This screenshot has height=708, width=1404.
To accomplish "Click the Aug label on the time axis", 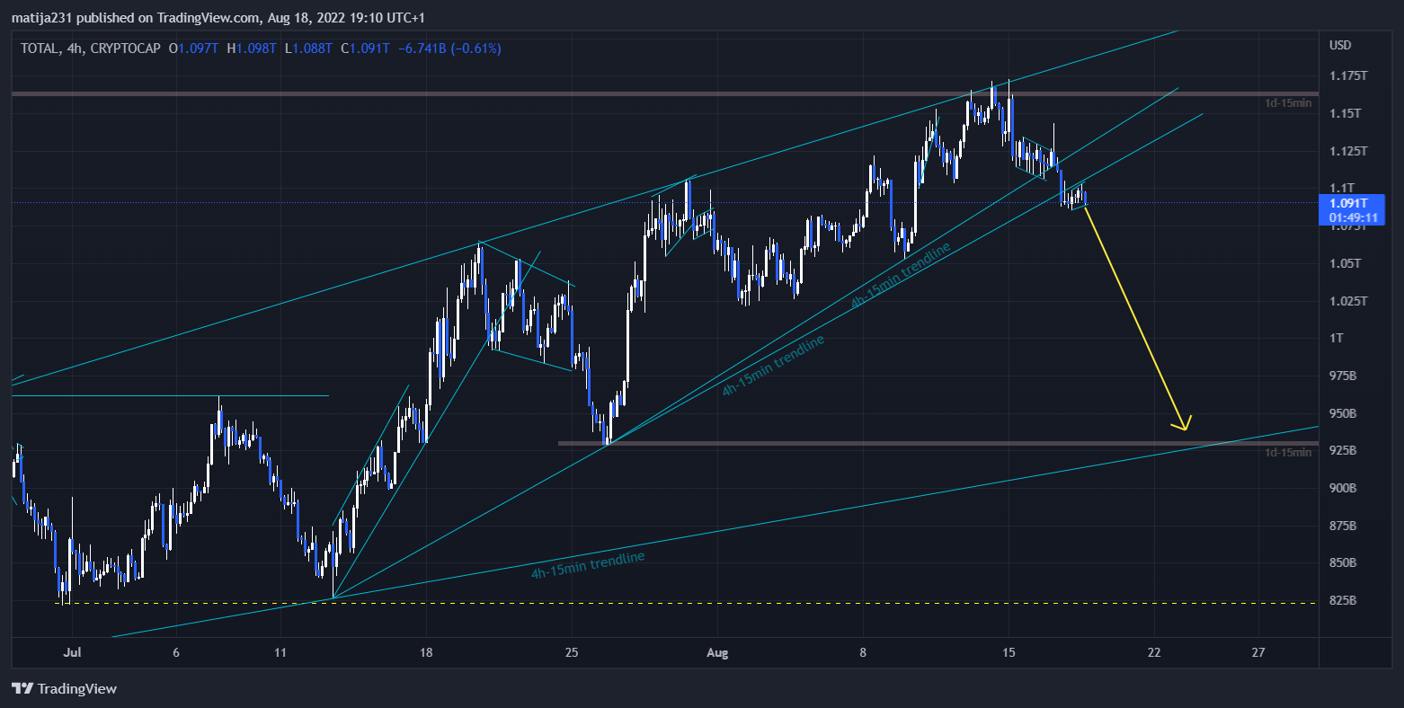I will click(717, 652).
